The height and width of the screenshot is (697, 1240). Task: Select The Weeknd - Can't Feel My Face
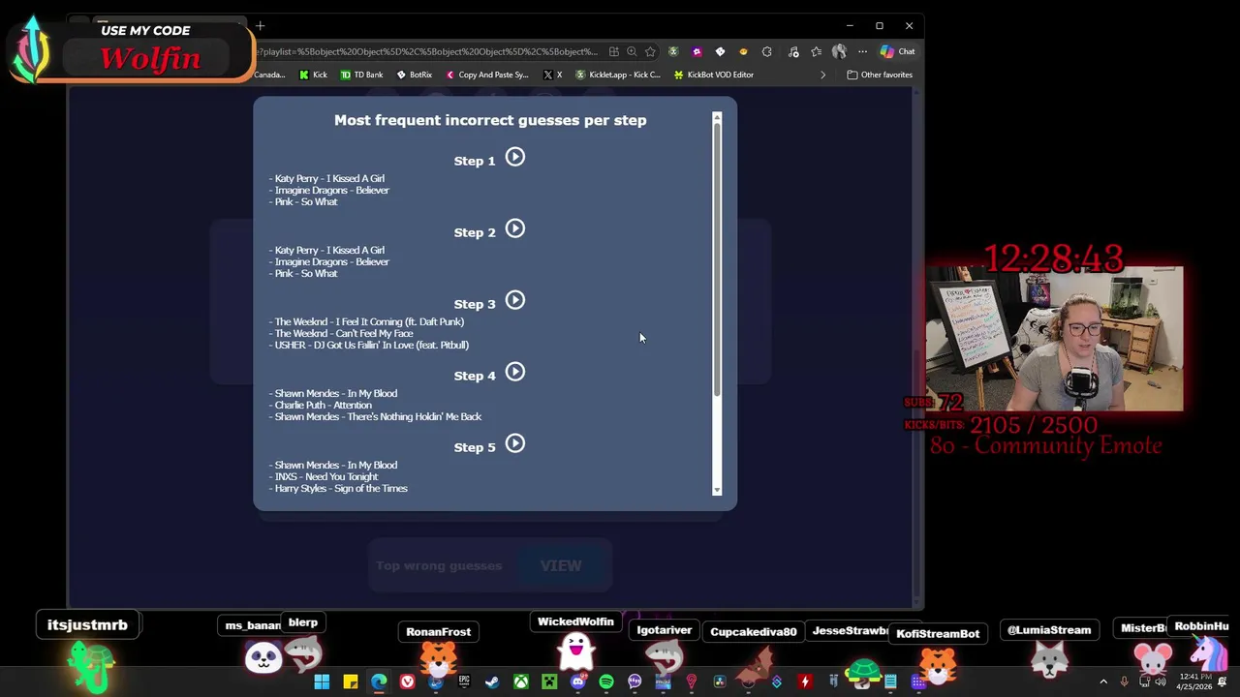tap(343, 333)
